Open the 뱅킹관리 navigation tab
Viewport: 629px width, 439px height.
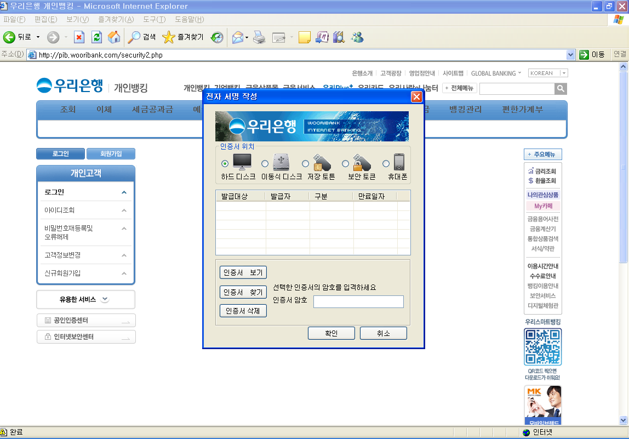pos(465,109)
